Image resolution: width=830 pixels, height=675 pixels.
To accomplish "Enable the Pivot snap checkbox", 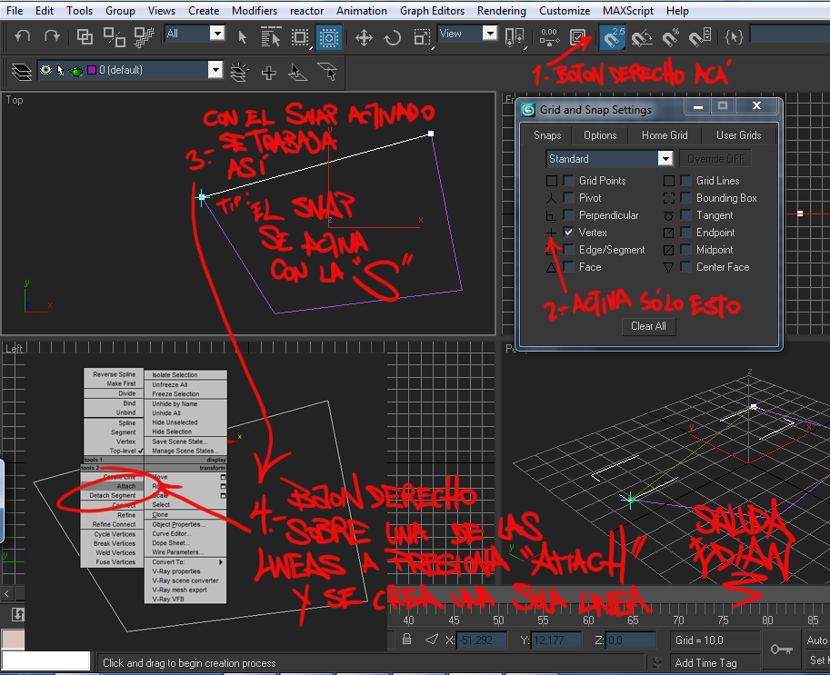I will pyautogui.click(x=568, y=198).
